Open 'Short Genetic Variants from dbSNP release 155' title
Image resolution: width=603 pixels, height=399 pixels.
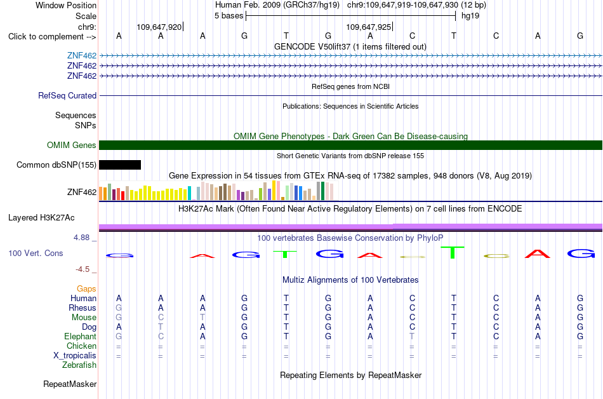(350, 156)
